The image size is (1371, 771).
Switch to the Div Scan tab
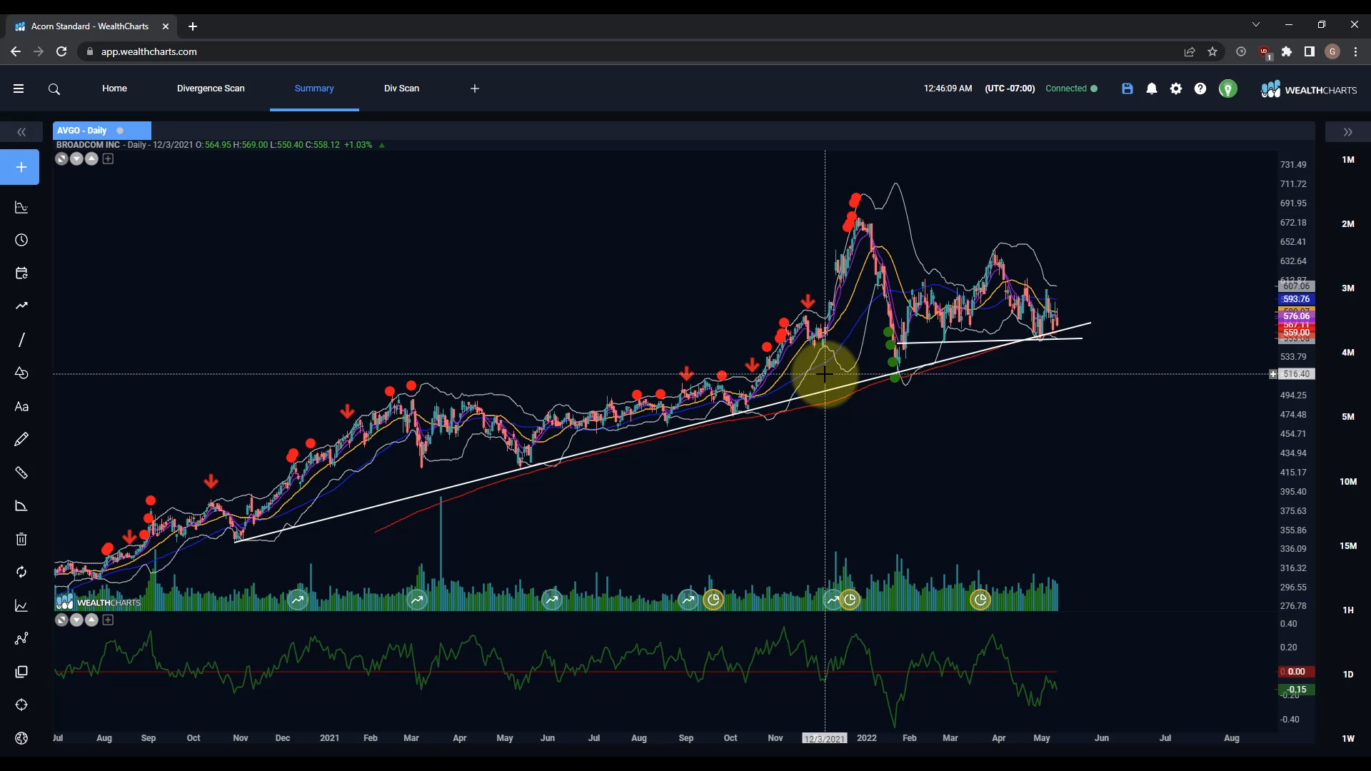[x=401, y=89]
